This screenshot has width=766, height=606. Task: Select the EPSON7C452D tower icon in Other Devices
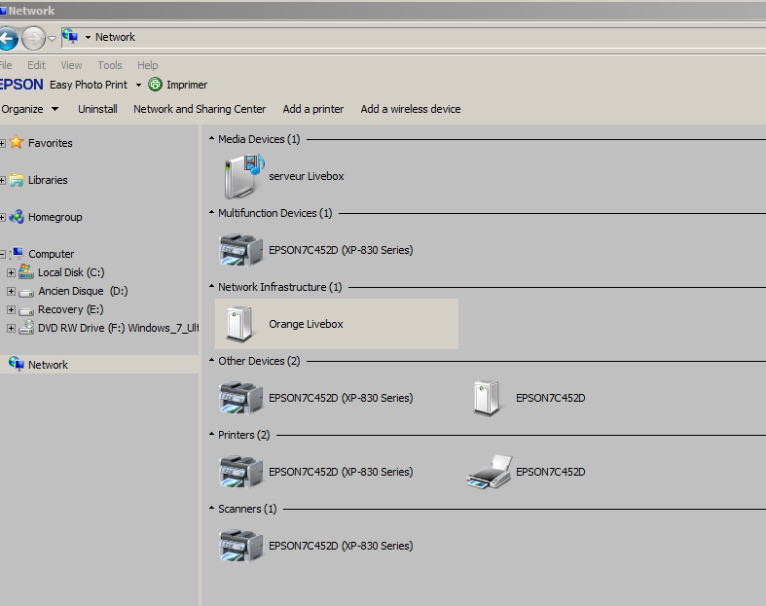coord(487,398)
